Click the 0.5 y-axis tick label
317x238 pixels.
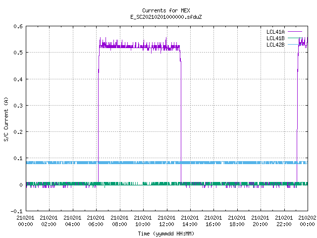[18, 53]
